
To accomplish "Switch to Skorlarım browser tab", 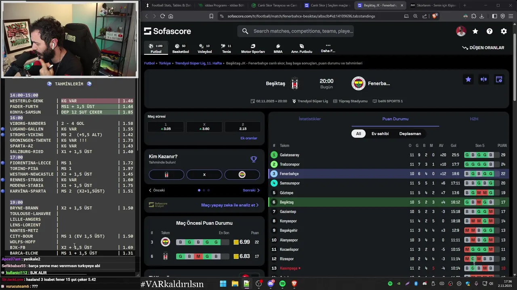I will [x=433, y=5].
